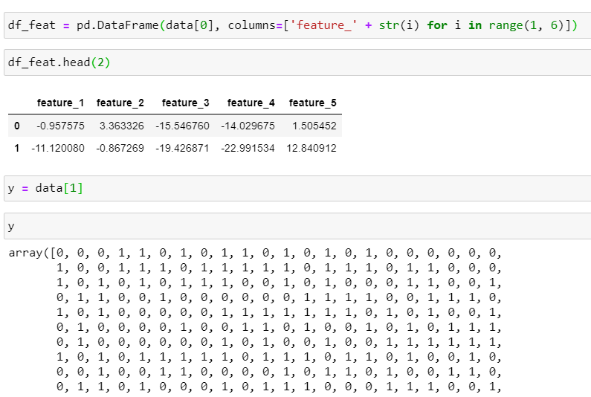591x397 pixels.
Task: Click the value 3.363326 in the table
Action: [x=121, y=126]
